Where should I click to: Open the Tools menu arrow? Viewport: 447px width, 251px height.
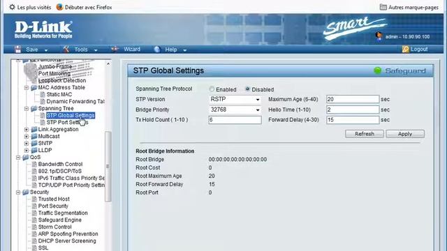[x=96, y=50]
